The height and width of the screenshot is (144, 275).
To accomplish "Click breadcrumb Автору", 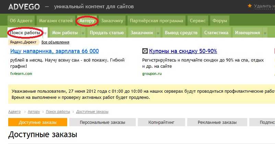I will [34, 112].
